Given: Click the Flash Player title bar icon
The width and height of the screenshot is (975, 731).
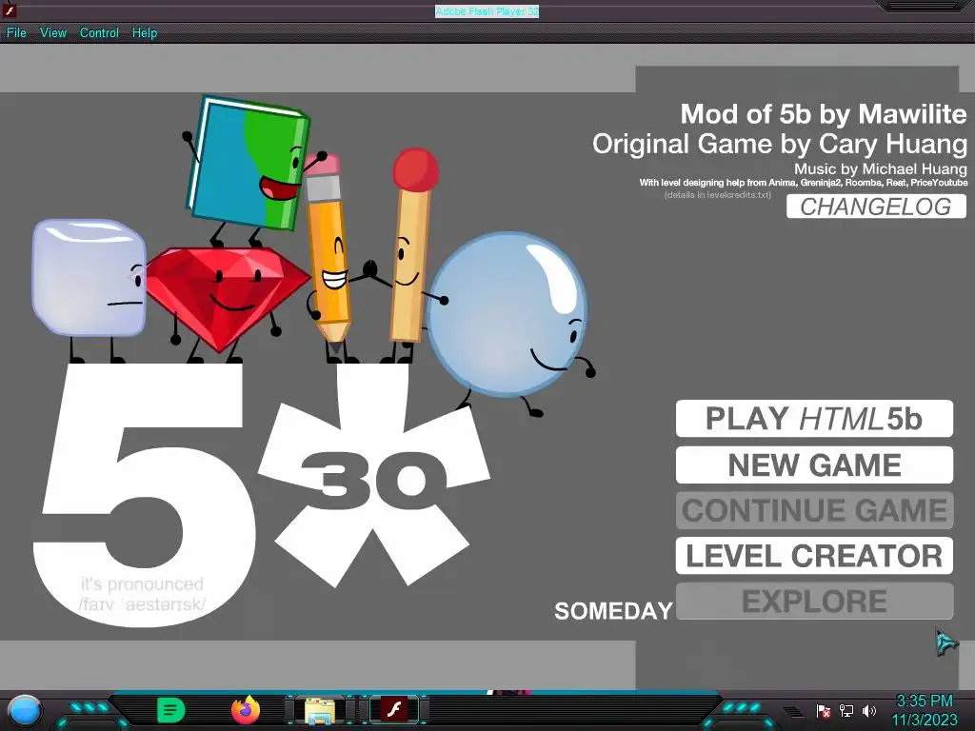Looking at the screenshot, I should (10, 10).
